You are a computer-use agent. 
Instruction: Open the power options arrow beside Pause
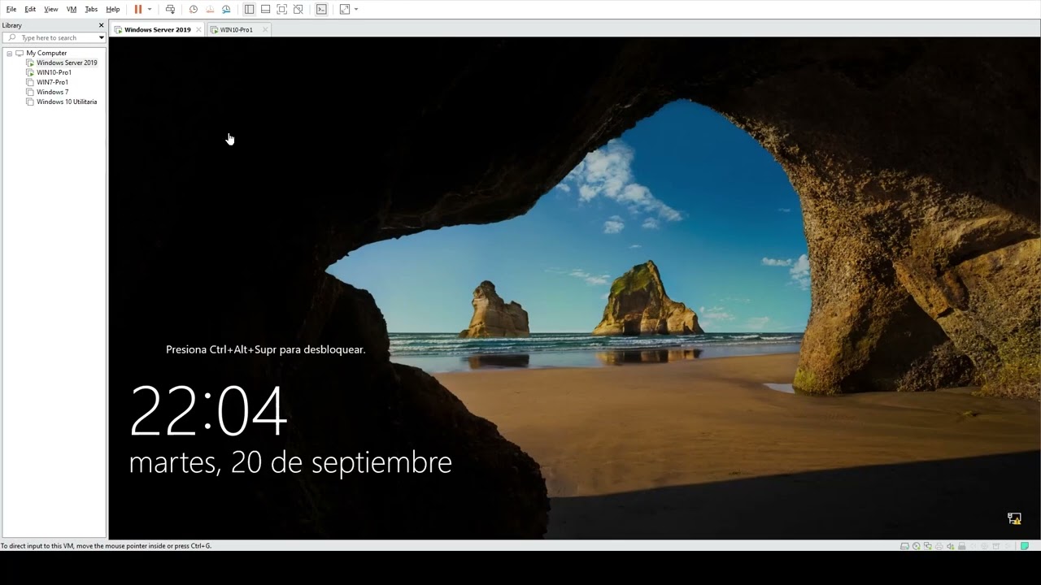150,9
